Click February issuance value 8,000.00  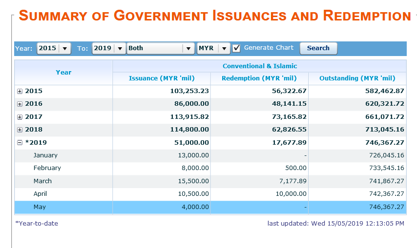pos(195,168)
